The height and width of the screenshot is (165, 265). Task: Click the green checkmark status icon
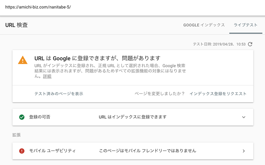[22, 117]
